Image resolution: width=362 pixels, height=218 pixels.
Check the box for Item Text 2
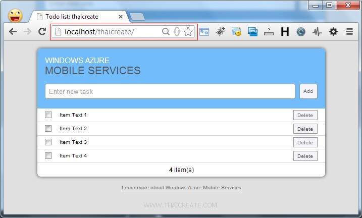tap(48, 128)
